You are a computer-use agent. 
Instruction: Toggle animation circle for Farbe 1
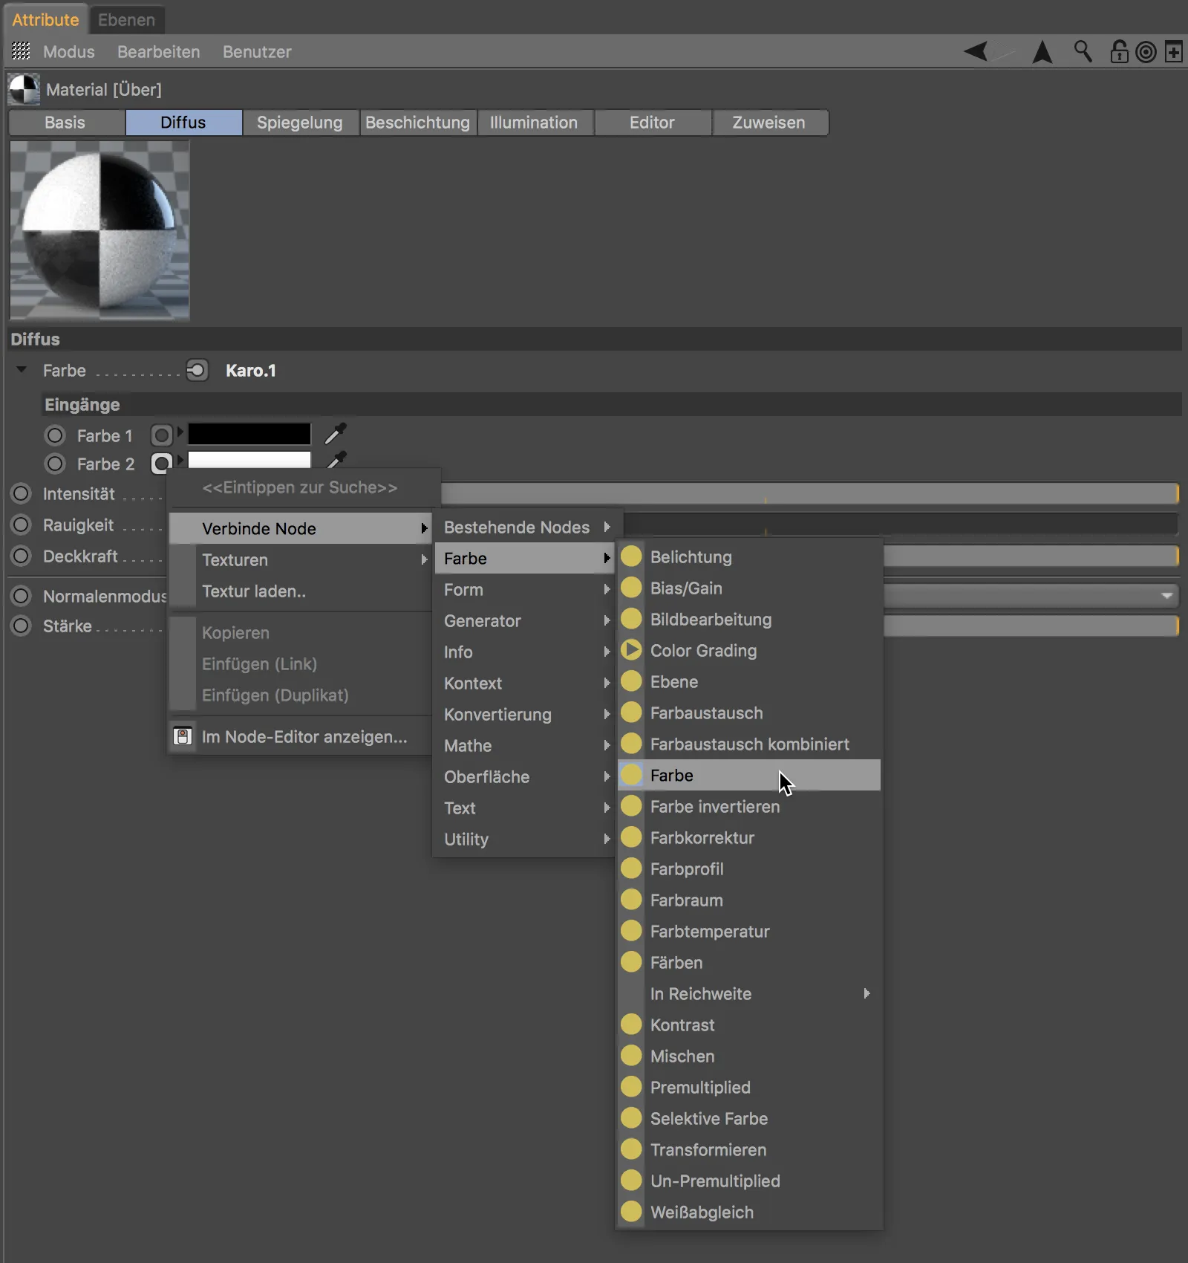pyautogui.click(x=55, y=435)
